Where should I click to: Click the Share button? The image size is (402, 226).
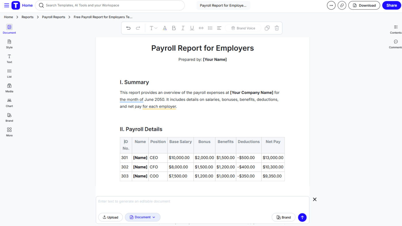pyautogui.click(x=391, y=5)
